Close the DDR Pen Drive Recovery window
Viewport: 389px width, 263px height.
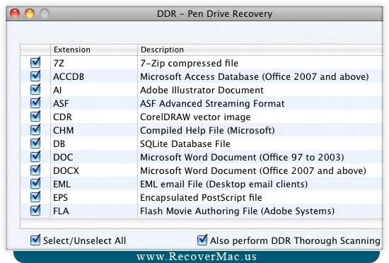point(15,13)
